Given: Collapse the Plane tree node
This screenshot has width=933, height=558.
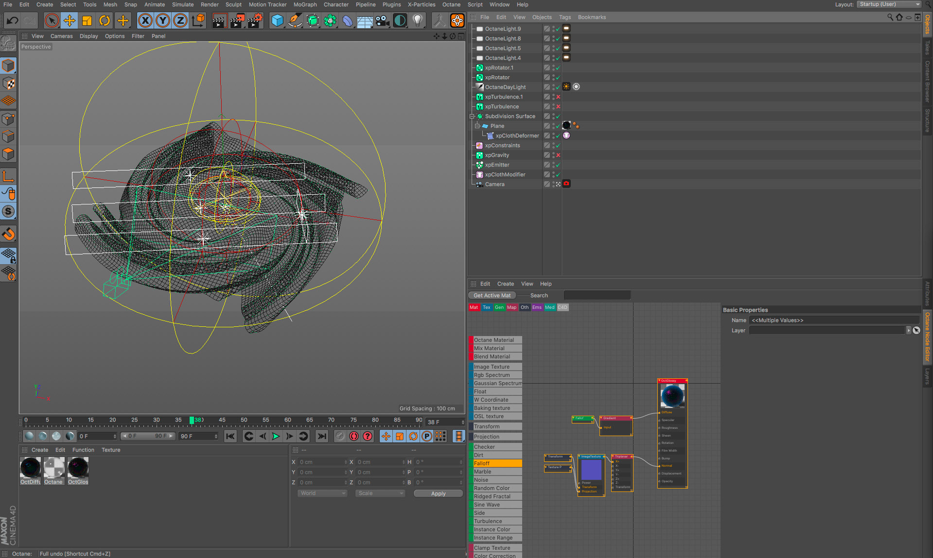Looking at the screenshot, I should click(x=477, y=126).
